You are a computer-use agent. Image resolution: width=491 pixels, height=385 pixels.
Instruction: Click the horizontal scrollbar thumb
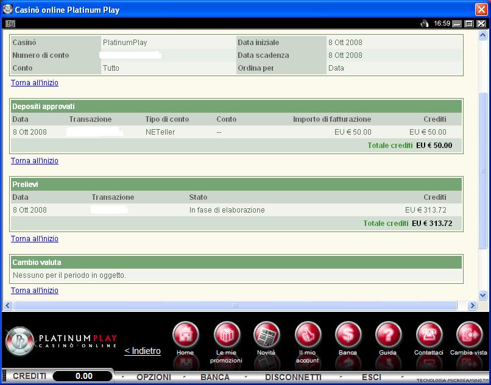coord(235,305)
